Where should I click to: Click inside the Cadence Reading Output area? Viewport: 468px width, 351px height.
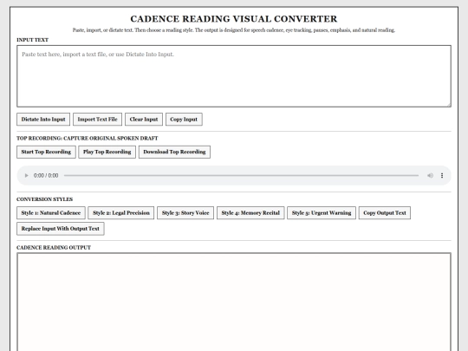[x=234, y=302]
